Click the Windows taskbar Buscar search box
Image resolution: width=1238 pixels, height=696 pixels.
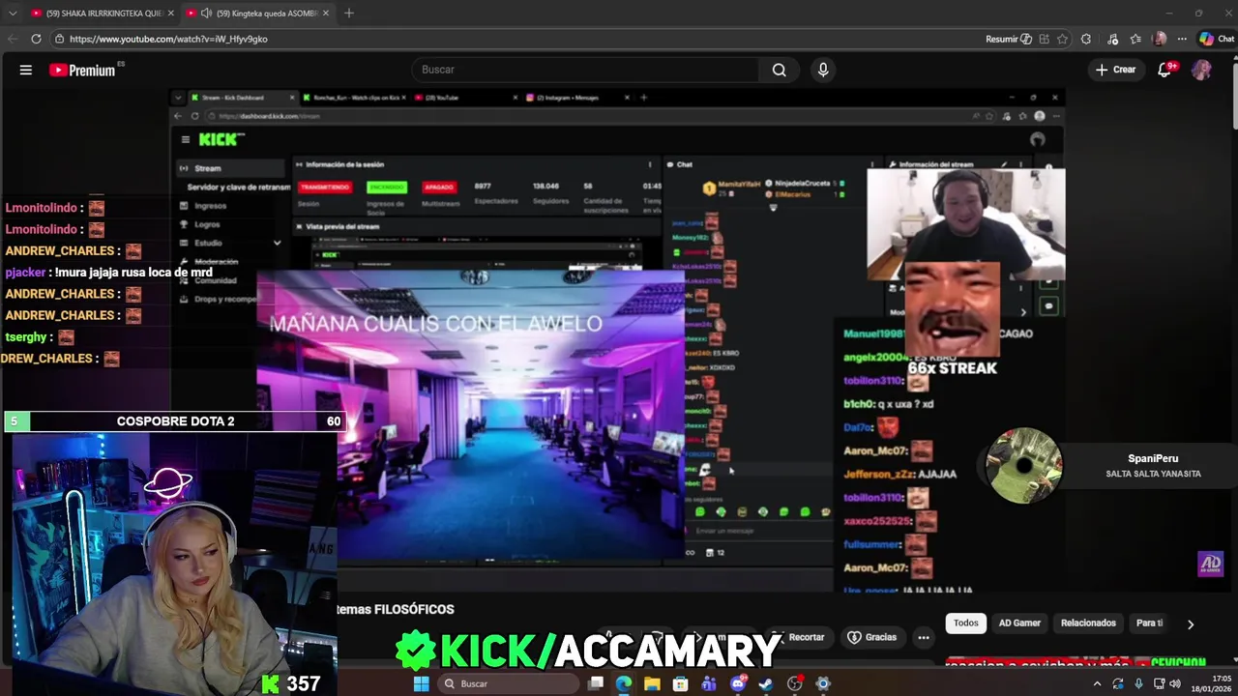[x=509, y=683]
